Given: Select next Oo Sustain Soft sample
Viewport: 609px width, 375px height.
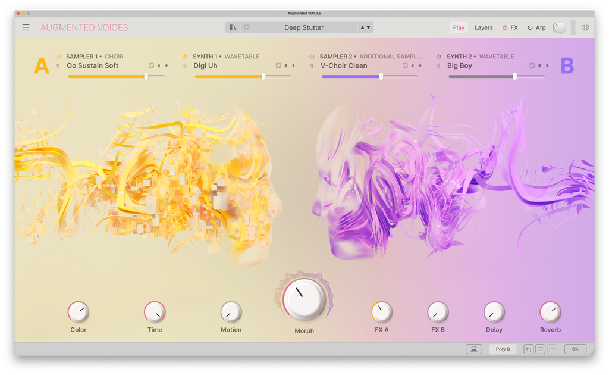Looking at the screenshot, I should tap(167, 65).
